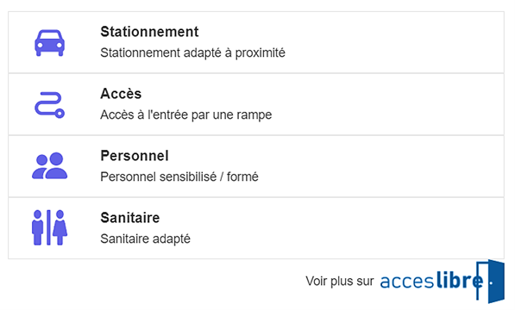The width and height of the screenshot is (515, 310).
Task: Click the restroom man-woman icon
Action: [x=49, y=227]
